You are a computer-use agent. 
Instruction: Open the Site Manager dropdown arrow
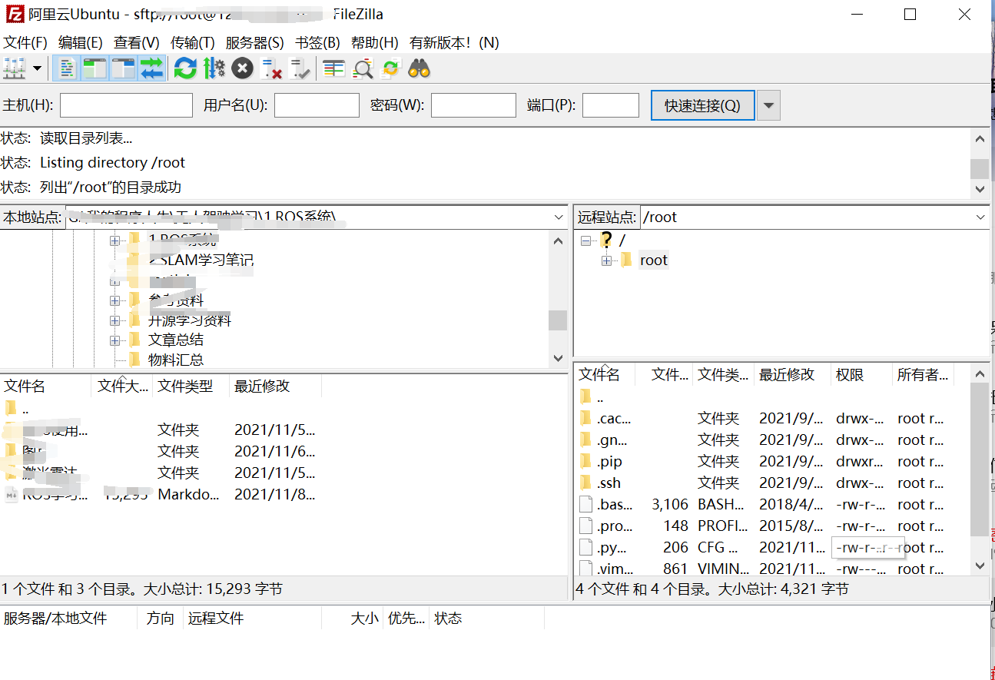click(37, 68)
